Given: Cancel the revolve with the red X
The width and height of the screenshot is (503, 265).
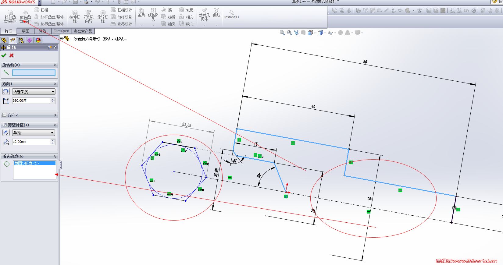Looking at the screenshot, I should 12,55.
